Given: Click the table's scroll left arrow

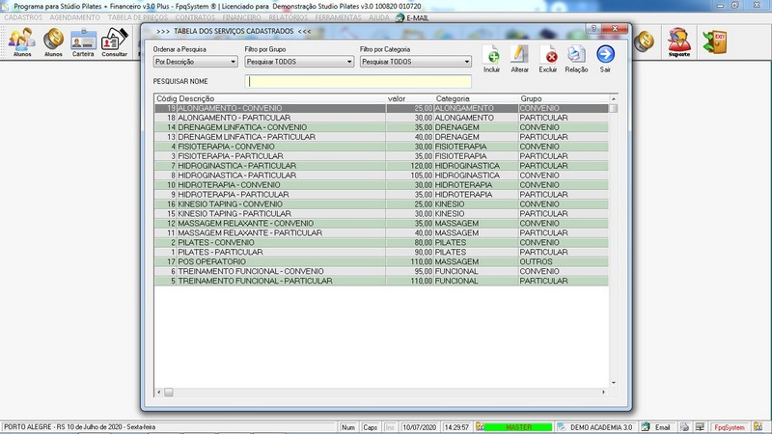Looking at the screenshot, I should (x=158, y=393).
